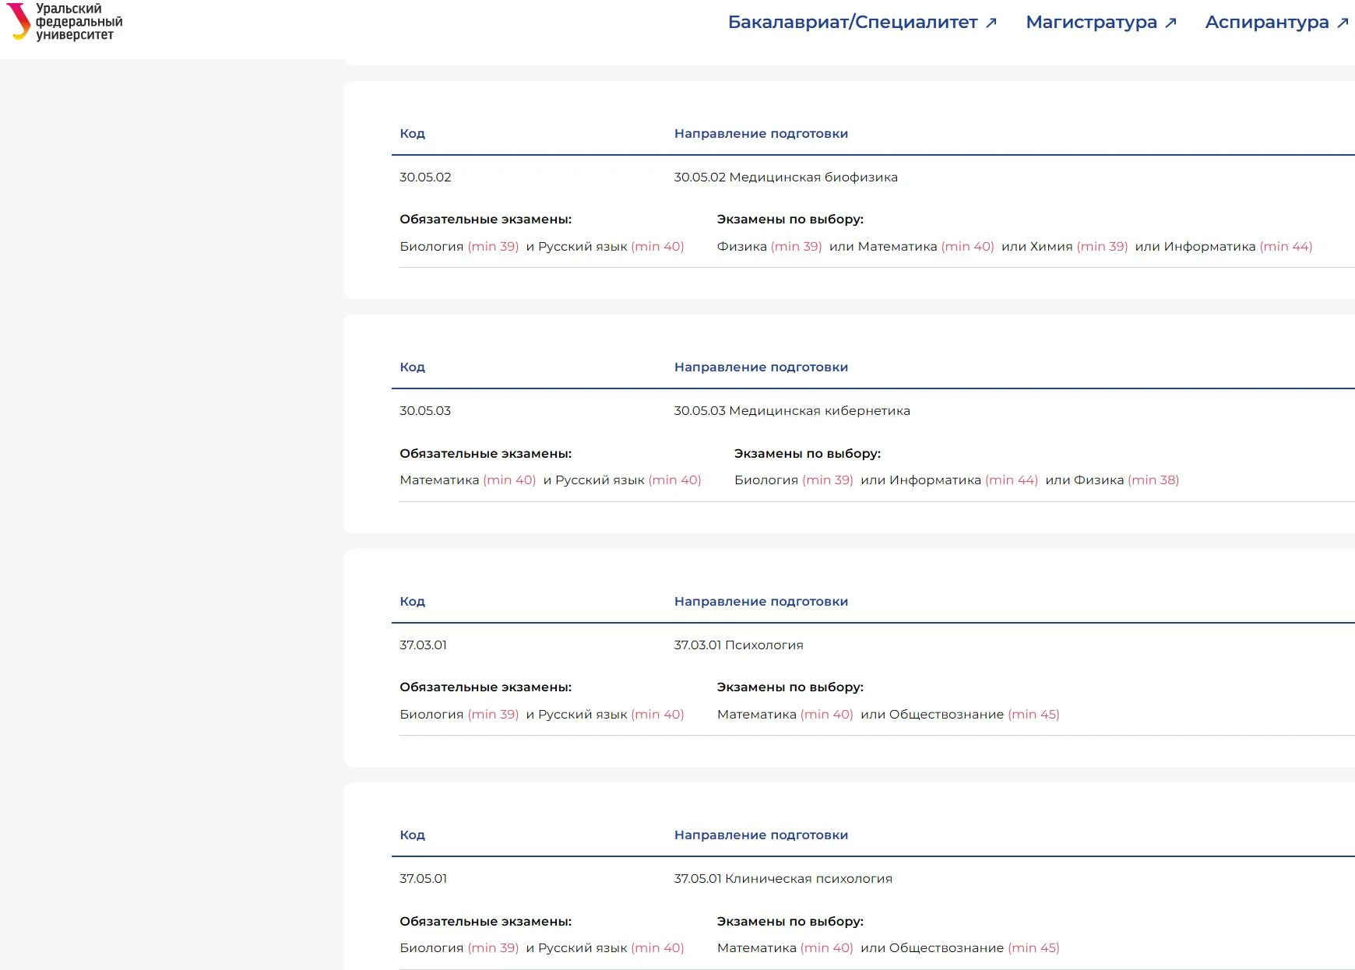Click Обществознание (min 45) in the Психология block
Viewport: 1355px width, 970px height.
(973, 715)
